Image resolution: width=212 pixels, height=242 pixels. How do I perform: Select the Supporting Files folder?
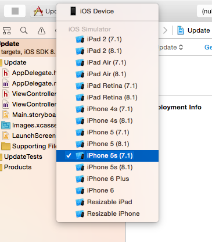[x=28, y=146]
